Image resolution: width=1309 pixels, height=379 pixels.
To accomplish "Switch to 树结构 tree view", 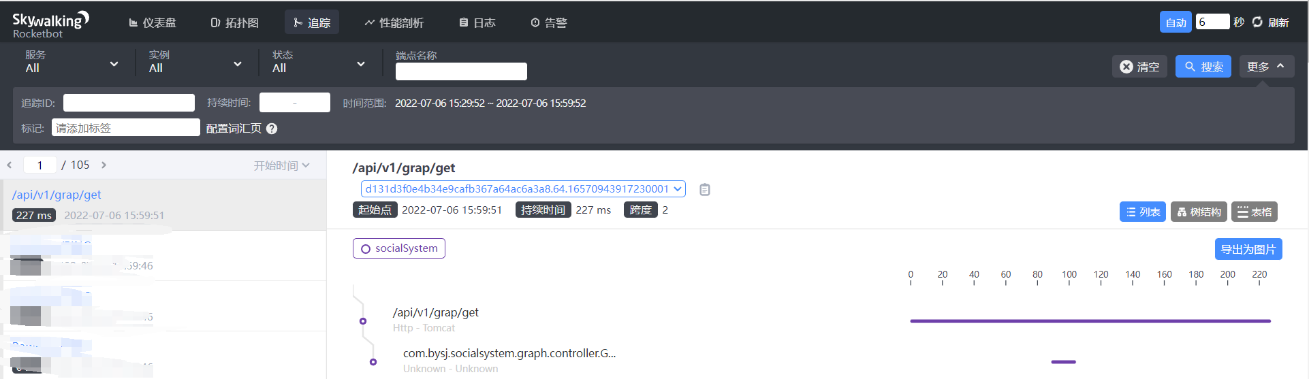I will pyautogui.click(x=1199, y=212).
